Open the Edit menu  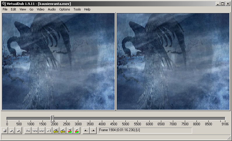click(13, 9)
